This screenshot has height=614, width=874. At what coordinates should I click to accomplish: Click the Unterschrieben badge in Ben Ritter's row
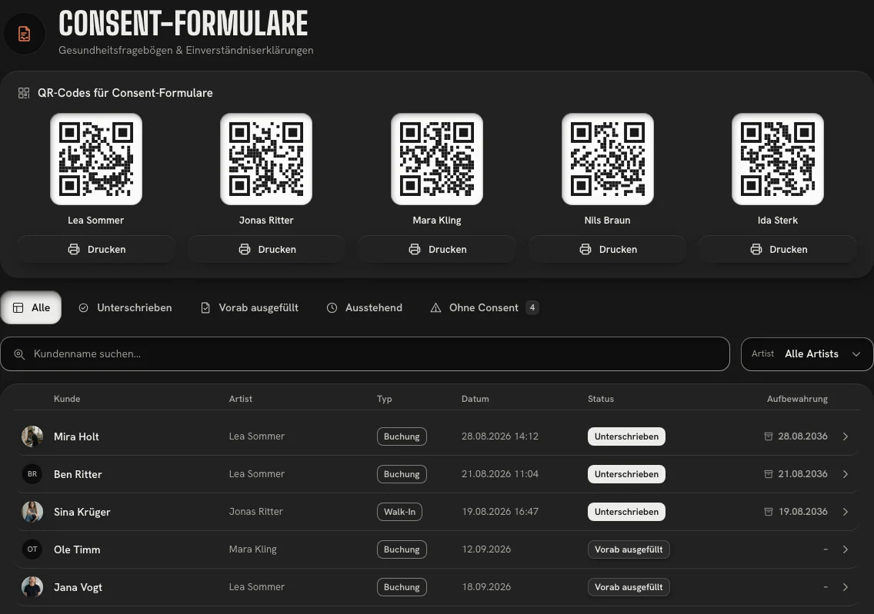coord(626,474)
